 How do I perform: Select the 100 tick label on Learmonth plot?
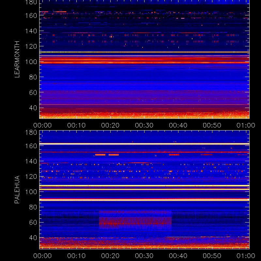click(x=31, y=62)
